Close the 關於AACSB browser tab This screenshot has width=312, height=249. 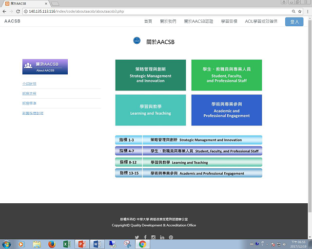pos(46,3)
